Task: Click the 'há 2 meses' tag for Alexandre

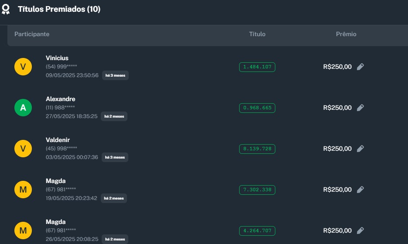Action: pyautogui.click(x=114, y=116)
